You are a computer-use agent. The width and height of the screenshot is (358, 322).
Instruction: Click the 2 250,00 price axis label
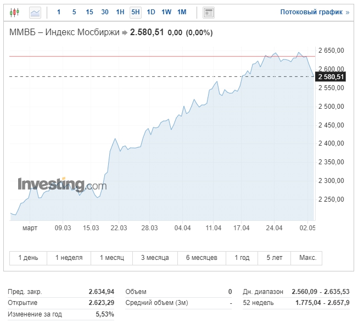click(331, 199)
